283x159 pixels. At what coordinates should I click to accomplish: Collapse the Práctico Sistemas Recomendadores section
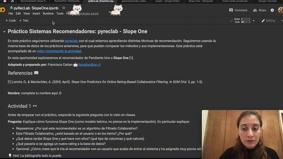(4, 32)
